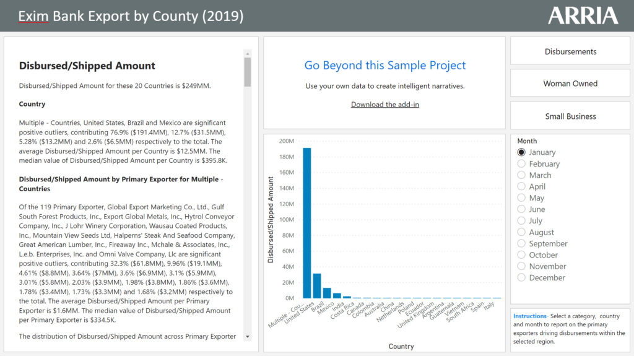Click the ARRIA logo
This screenshot has width=634, height=356.
(x=583, y=15)
